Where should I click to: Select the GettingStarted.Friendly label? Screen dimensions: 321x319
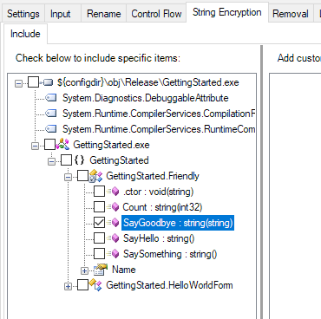coord(153,176)
